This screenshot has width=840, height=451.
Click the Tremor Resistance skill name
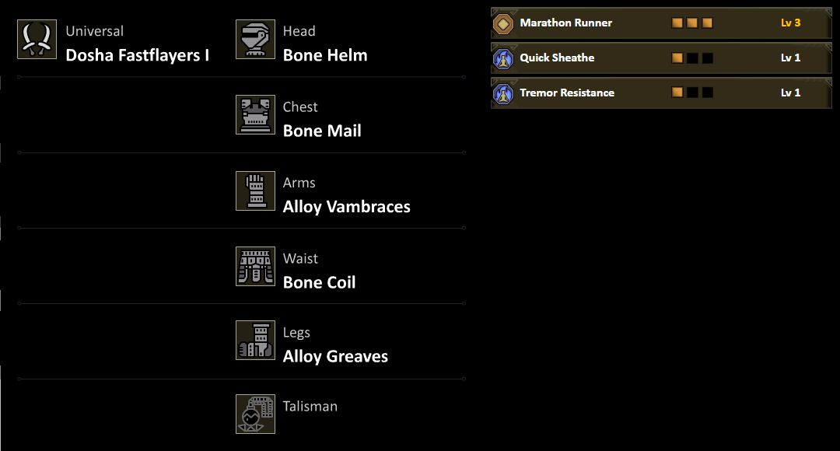(567, 93)
